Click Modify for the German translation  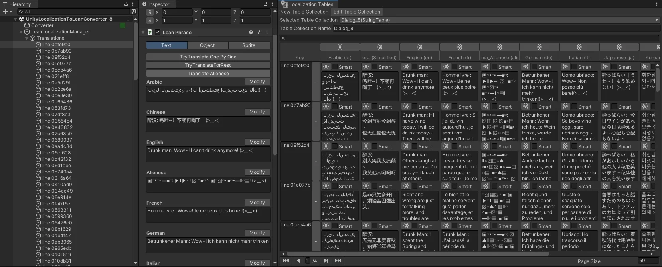[x=257, y=232]
